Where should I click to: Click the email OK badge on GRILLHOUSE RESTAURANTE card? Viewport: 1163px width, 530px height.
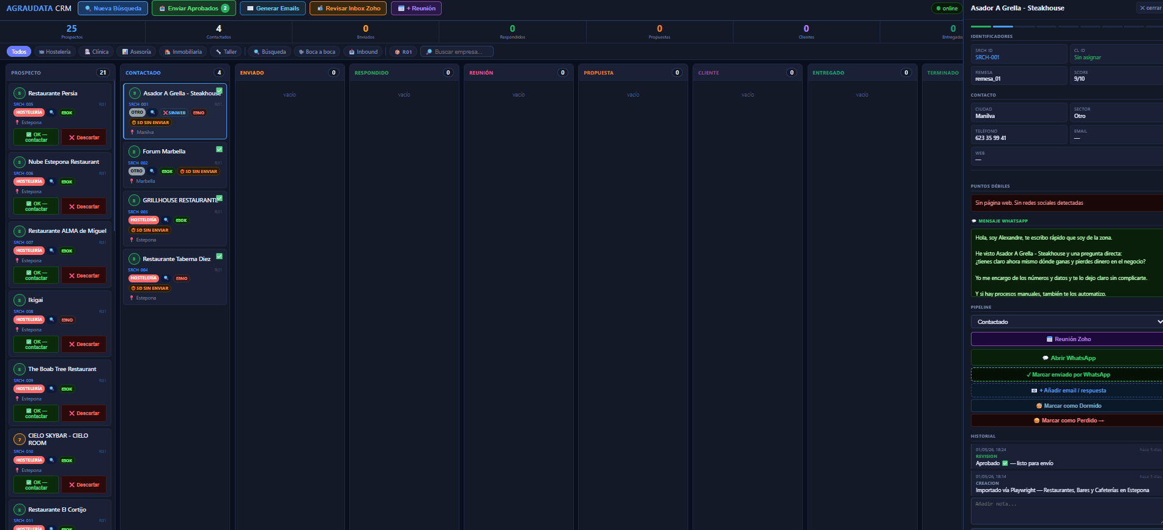182,220
